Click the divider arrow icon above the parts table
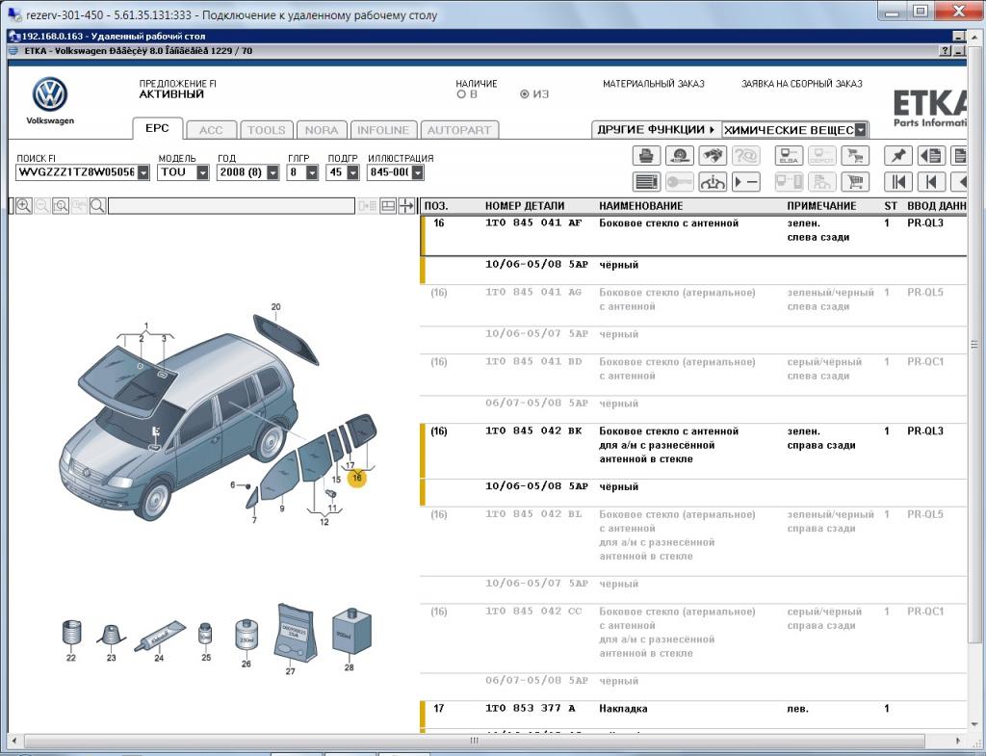 [407, 206]
